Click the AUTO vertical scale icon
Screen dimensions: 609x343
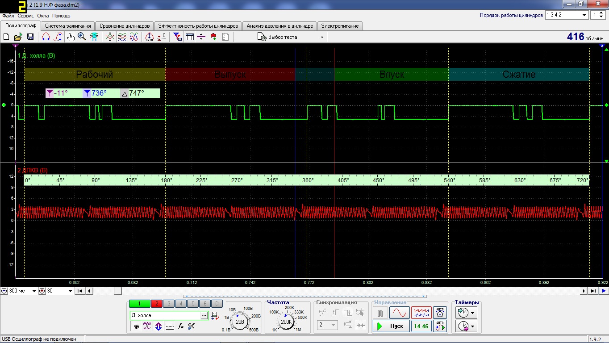(150, 37)
